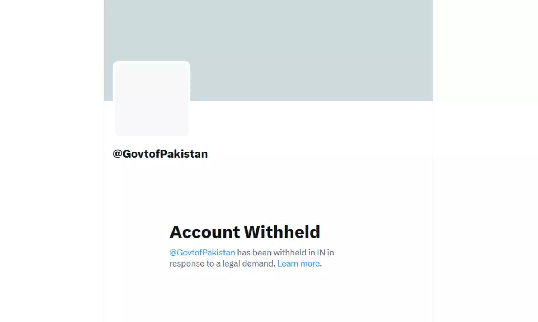Click the white margin left of profile column

[52, 161]
